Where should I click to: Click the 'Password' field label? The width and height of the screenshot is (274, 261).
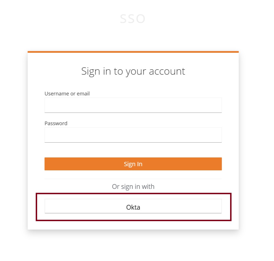[x=56, y=123]
